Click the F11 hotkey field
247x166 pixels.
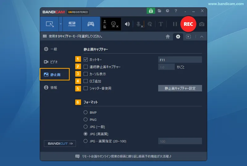(180, 60)
